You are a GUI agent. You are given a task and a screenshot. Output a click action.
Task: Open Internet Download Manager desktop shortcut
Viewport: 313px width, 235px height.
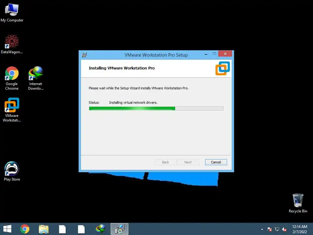pyautogui.click(x=36, y=78)
